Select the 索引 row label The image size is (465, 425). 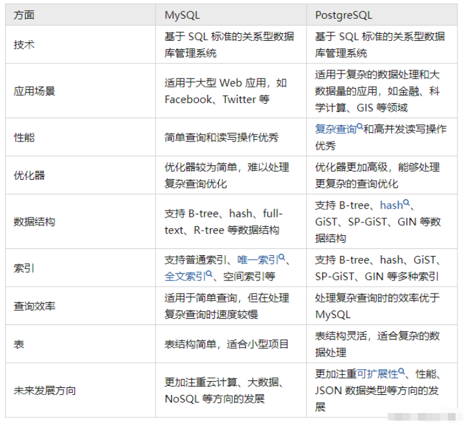(x=24, y=268)
